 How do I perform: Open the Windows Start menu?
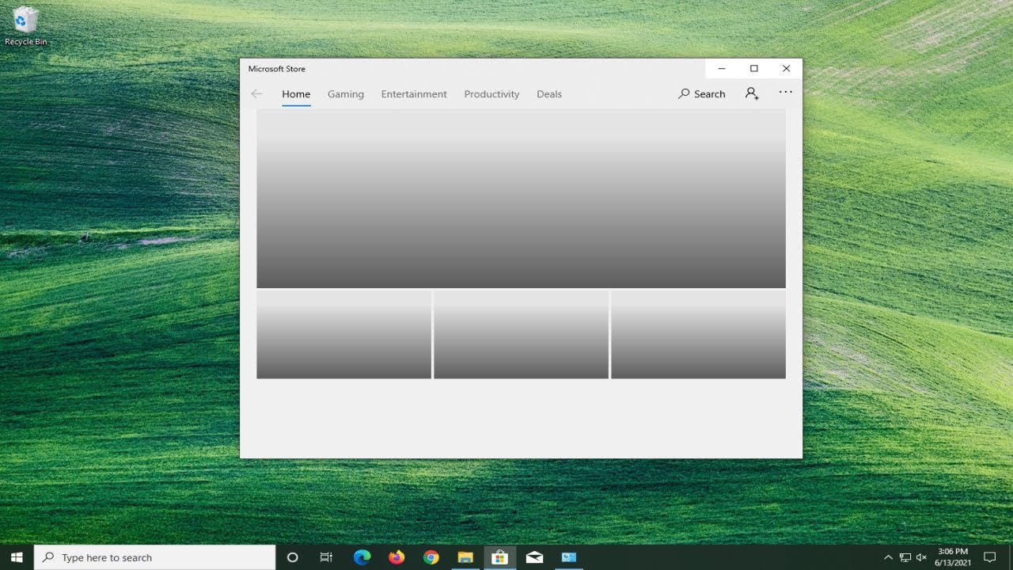pos(17,557)
